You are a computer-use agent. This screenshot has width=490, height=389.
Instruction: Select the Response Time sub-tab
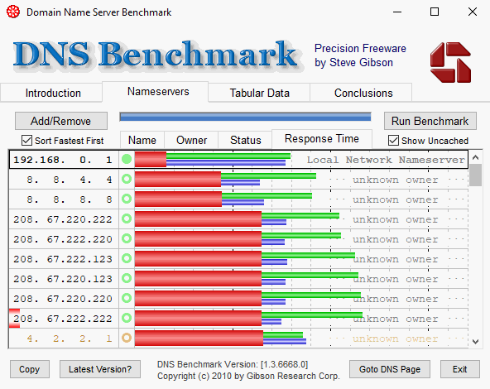pyautogui.click(x=322, y=139)
